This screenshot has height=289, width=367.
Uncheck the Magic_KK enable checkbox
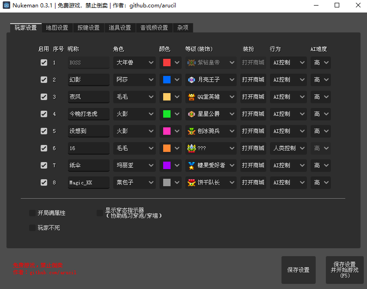point(44,182)
